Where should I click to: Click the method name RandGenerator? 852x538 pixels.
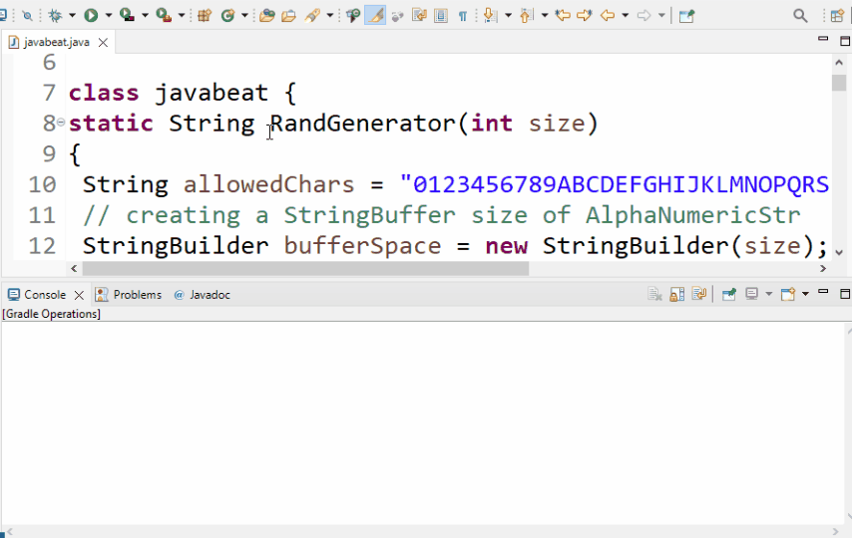tap(362, 124)
